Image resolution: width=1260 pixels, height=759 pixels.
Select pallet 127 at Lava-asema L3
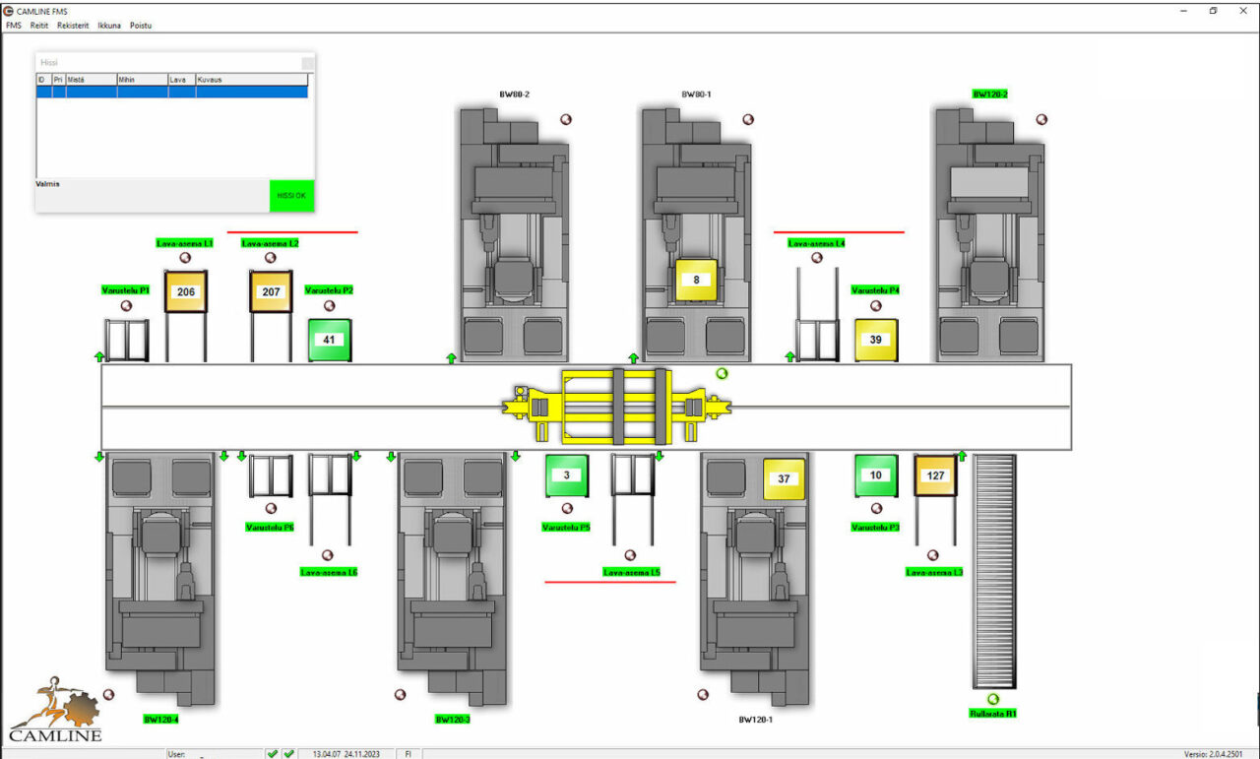coord(935,475)
